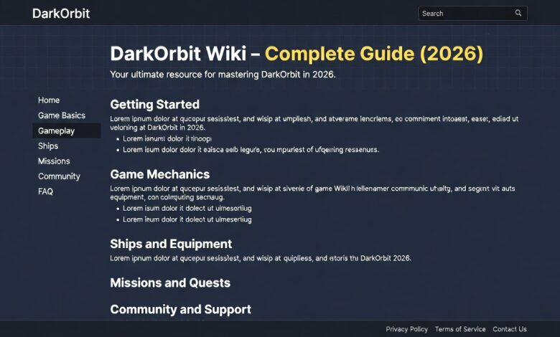Select the Ships and Equipment heading
The width and height of the screenshot is (560, 337).
click(171, 244)
